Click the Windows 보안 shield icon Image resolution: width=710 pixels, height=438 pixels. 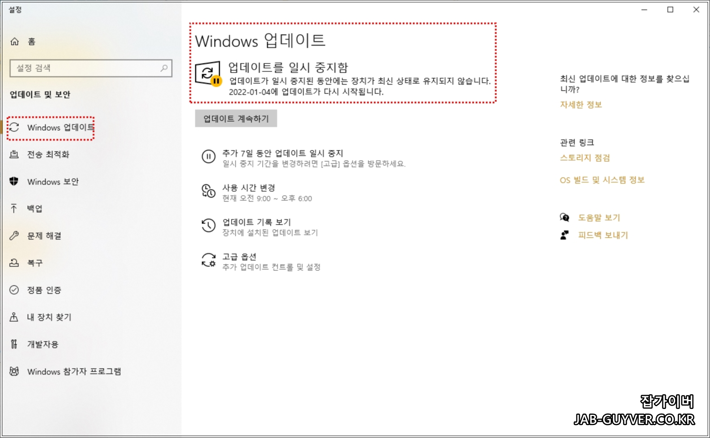click(14, 181)
